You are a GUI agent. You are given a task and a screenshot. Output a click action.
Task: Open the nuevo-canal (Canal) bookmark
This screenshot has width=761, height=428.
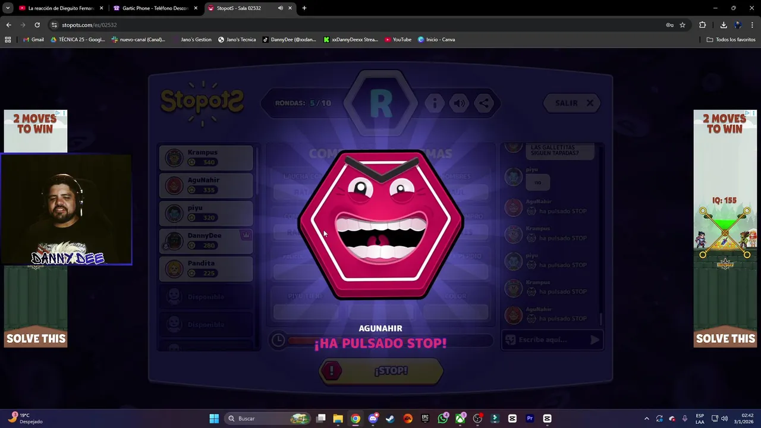point(138,40)
